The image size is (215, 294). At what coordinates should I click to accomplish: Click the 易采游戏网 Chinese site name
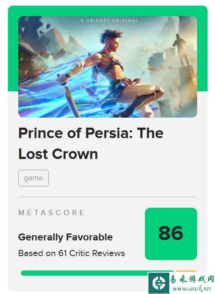coord(192,279)
